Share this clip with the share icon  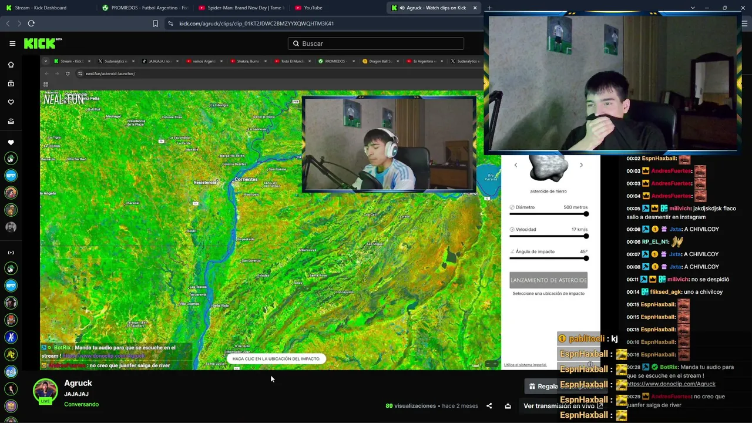[489, 406]
